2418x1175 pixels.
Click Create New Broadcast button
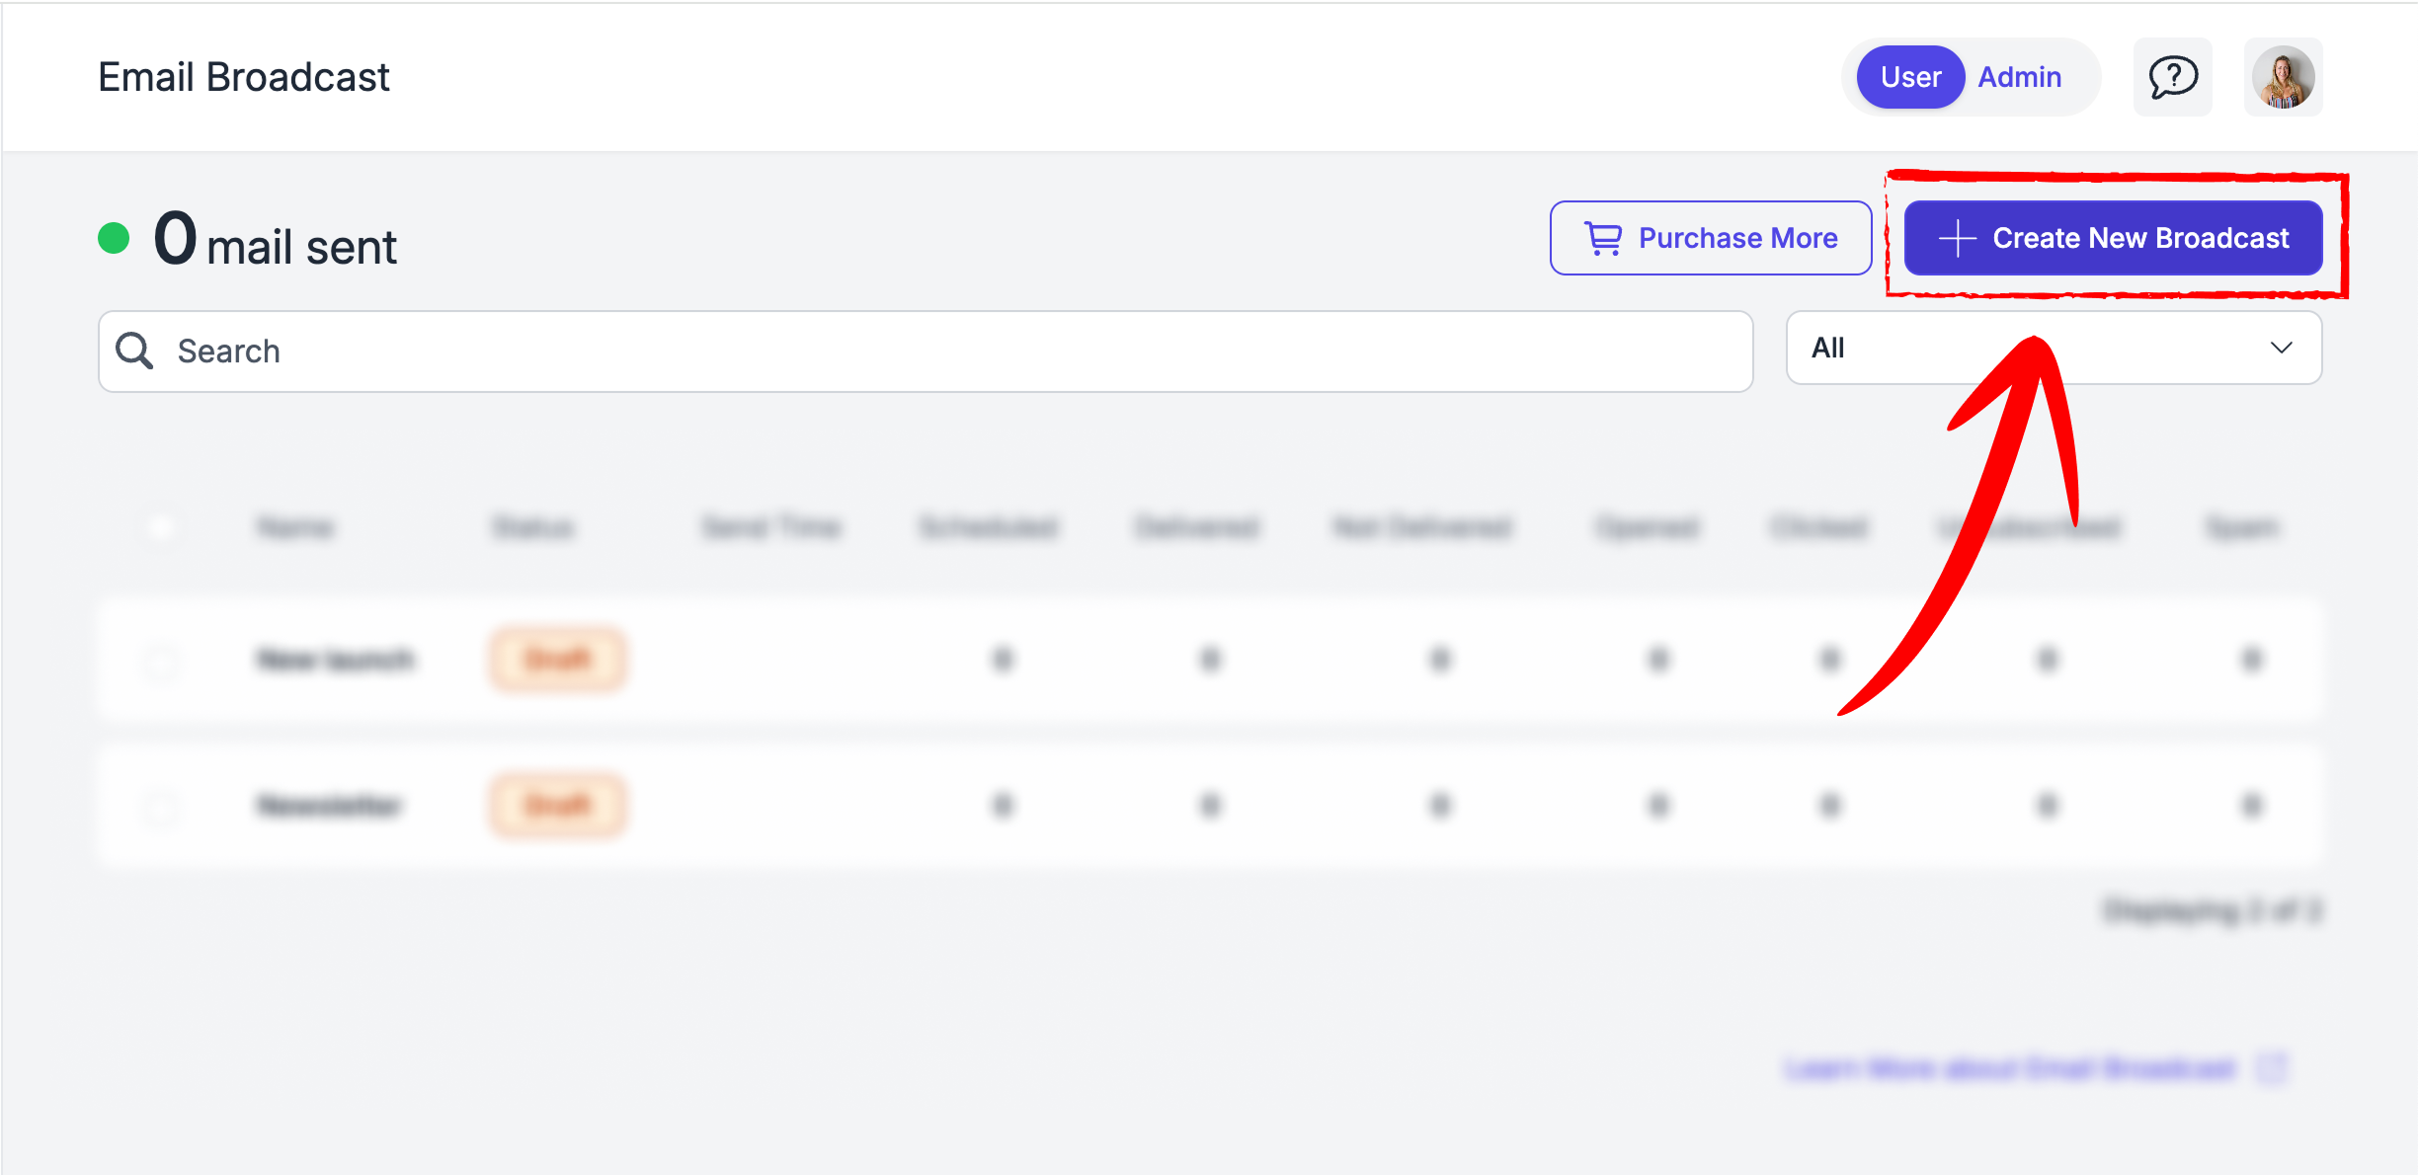tap(2113, 238)
